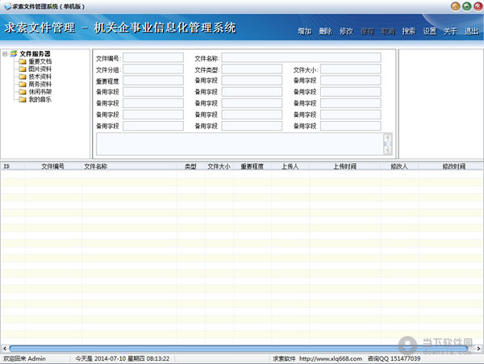The width and height of the screenshot is (484, 364).
Task: Open 搜索 from the toolbar
Action: (409, 31)
